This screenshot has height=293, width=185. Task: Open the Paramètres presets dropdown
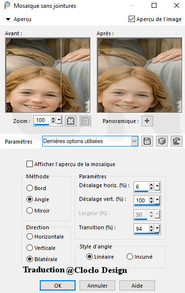[134, 141]
